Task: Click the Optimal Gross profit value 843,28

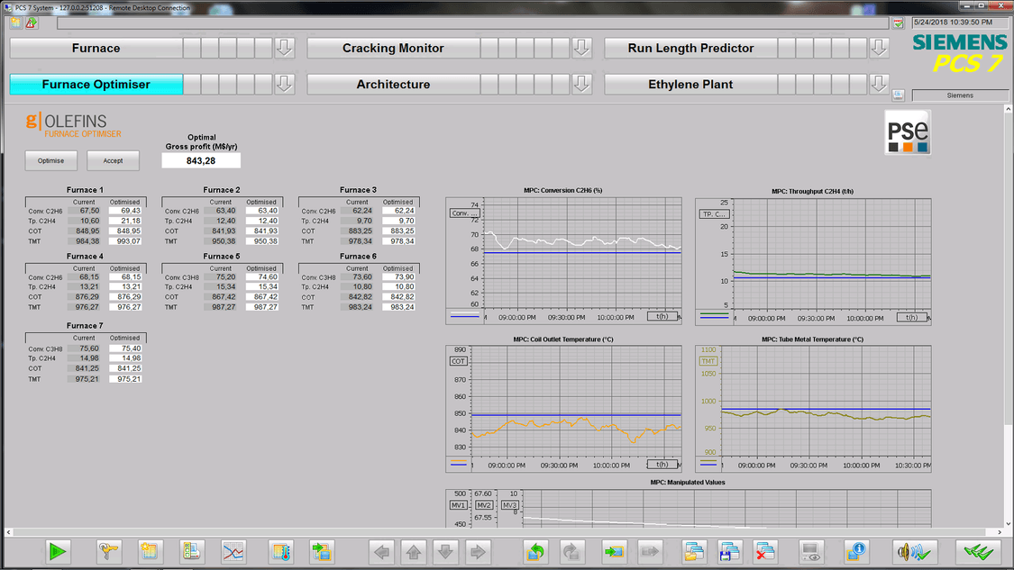Action: 201,160
